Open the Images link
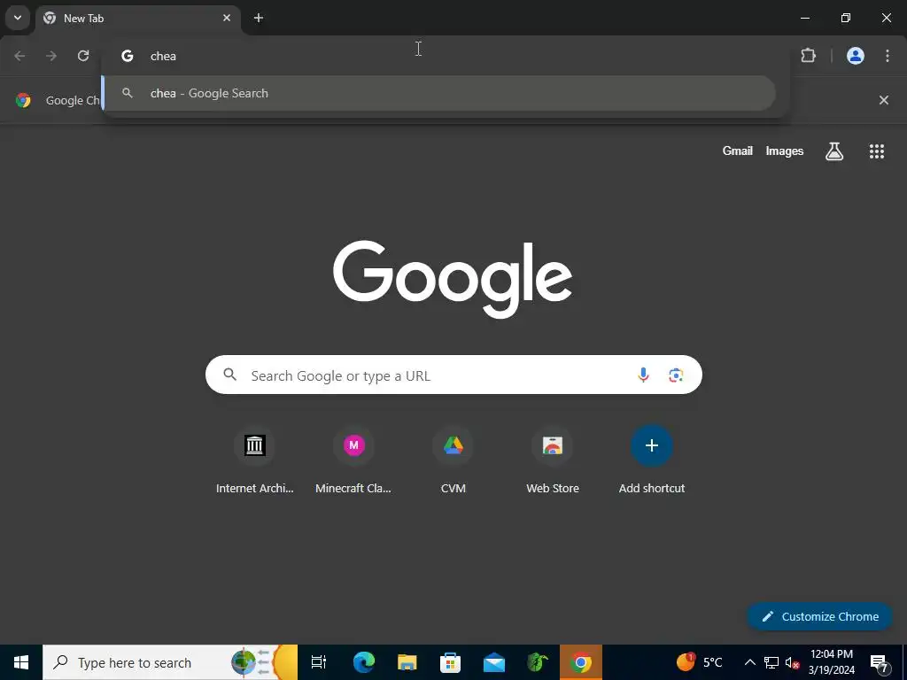Viewport: 907px width, 680px height. [x=785, y=151]
